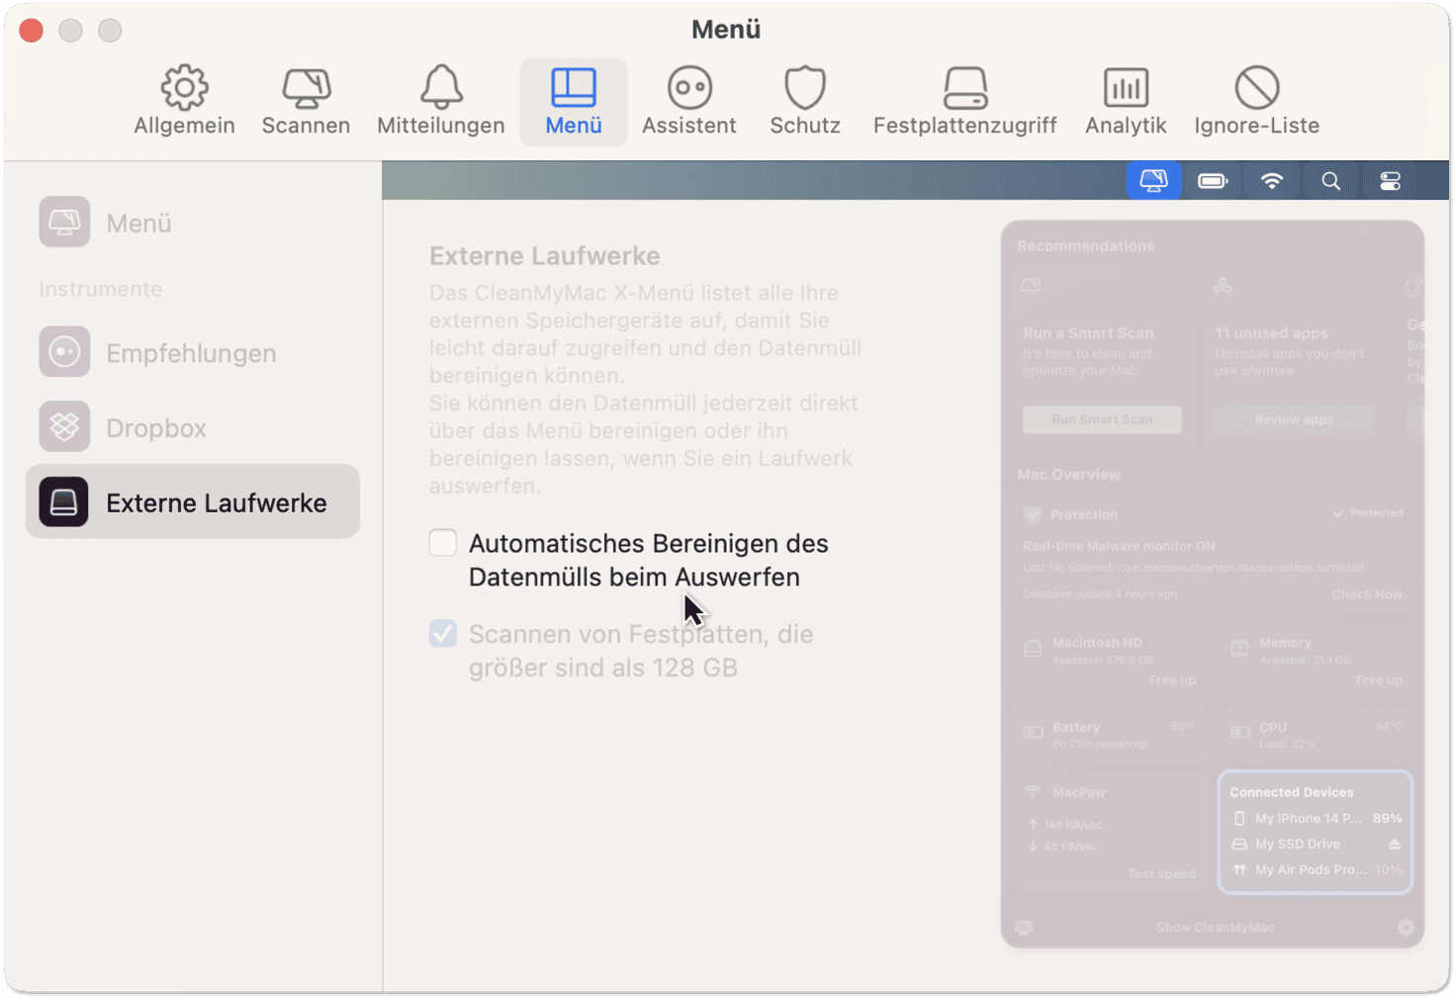
Task: Click the gear icon in preview panel
Action: tap(1406, 928)
